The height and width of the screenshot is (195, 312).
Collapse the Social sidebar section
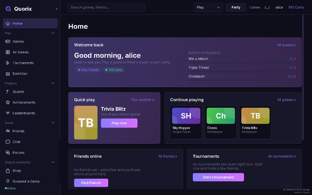pyautogui.click(x=53, y=123)
